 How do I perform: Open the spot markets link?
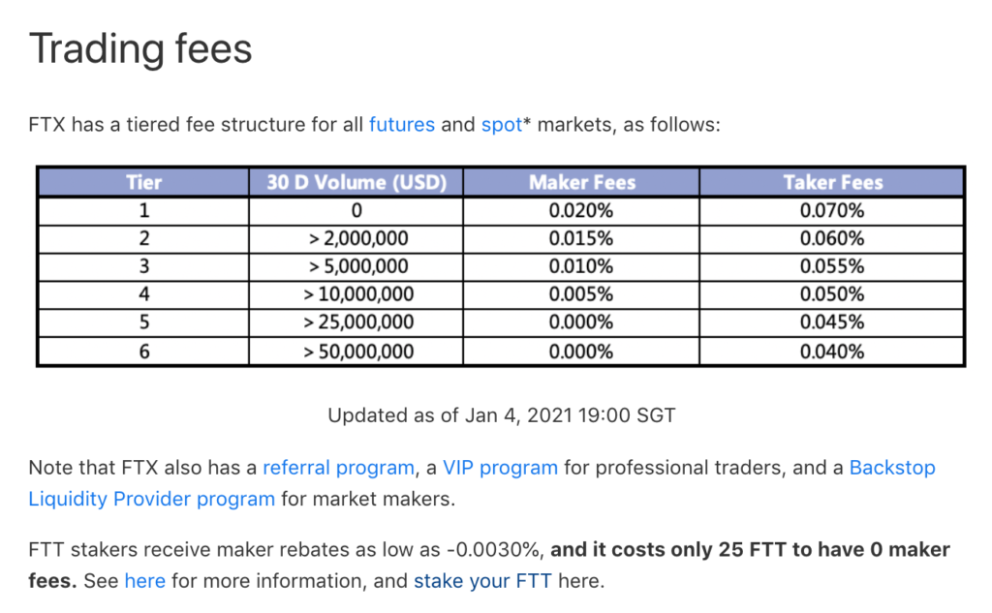[502, 125]
